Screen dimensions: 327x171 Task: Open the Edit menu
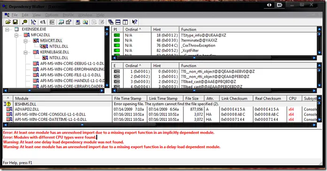tap(25, 15)
